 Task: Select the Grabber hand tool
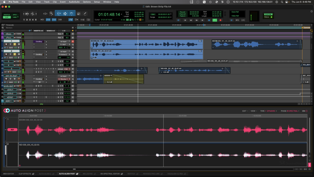tap(71, 14)
